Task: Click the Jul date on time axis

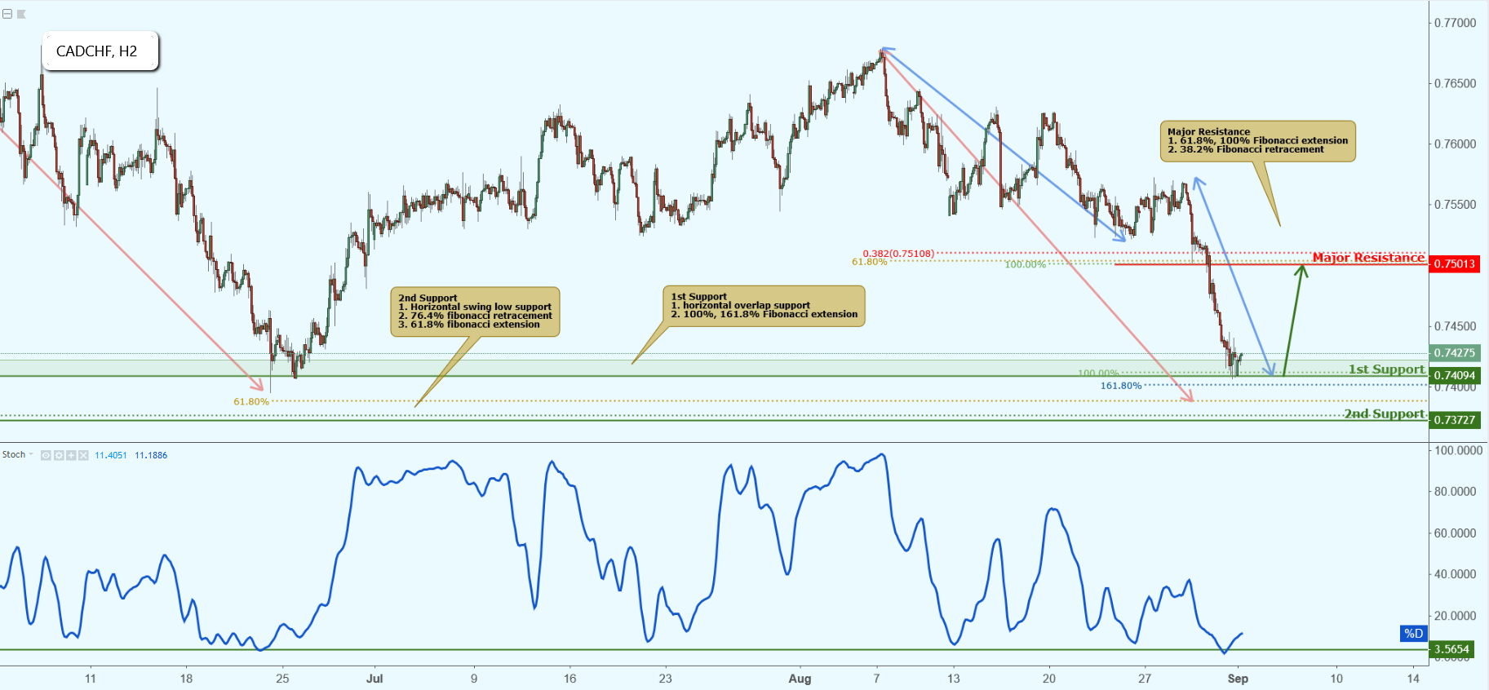Action: [374, 679]
